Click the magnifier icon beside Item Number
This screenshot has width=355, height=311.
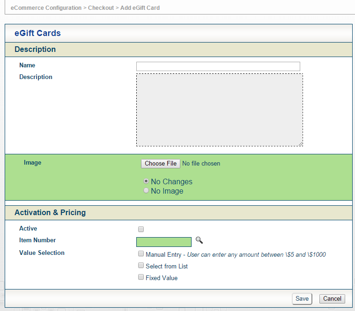pyautogui.click(x=199, y=240)
